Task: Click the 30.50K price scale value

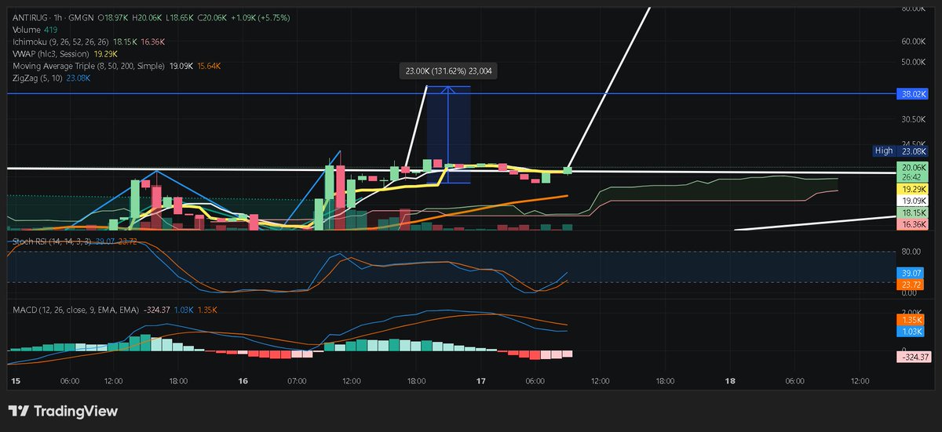Action: (915, 119)
